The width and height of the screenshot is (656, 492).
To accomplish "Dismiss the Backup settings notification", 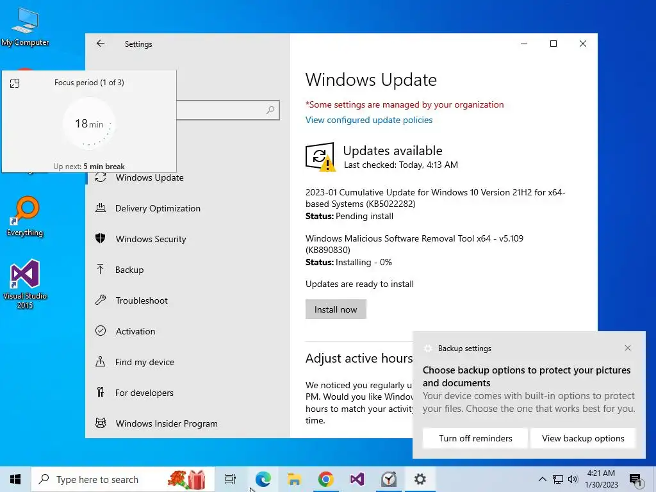I will click(x=628, y=348).
